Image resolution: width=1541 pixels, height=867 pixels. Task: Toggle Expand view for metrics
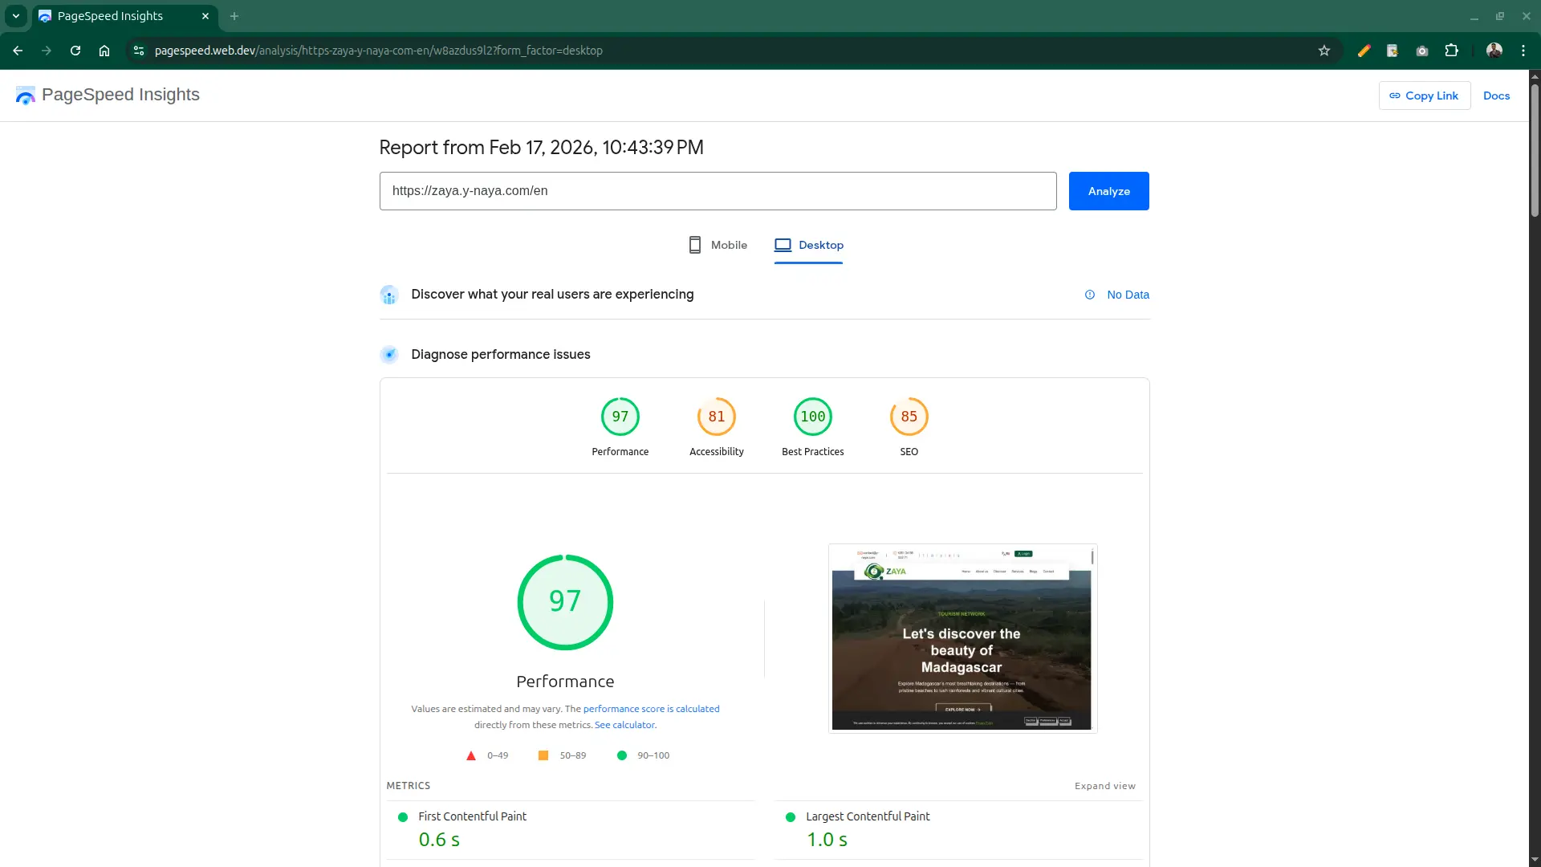1104,786
